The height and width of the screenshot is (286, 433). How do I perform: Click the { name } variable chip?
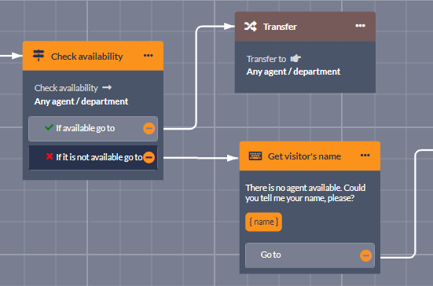click(263, 222)
